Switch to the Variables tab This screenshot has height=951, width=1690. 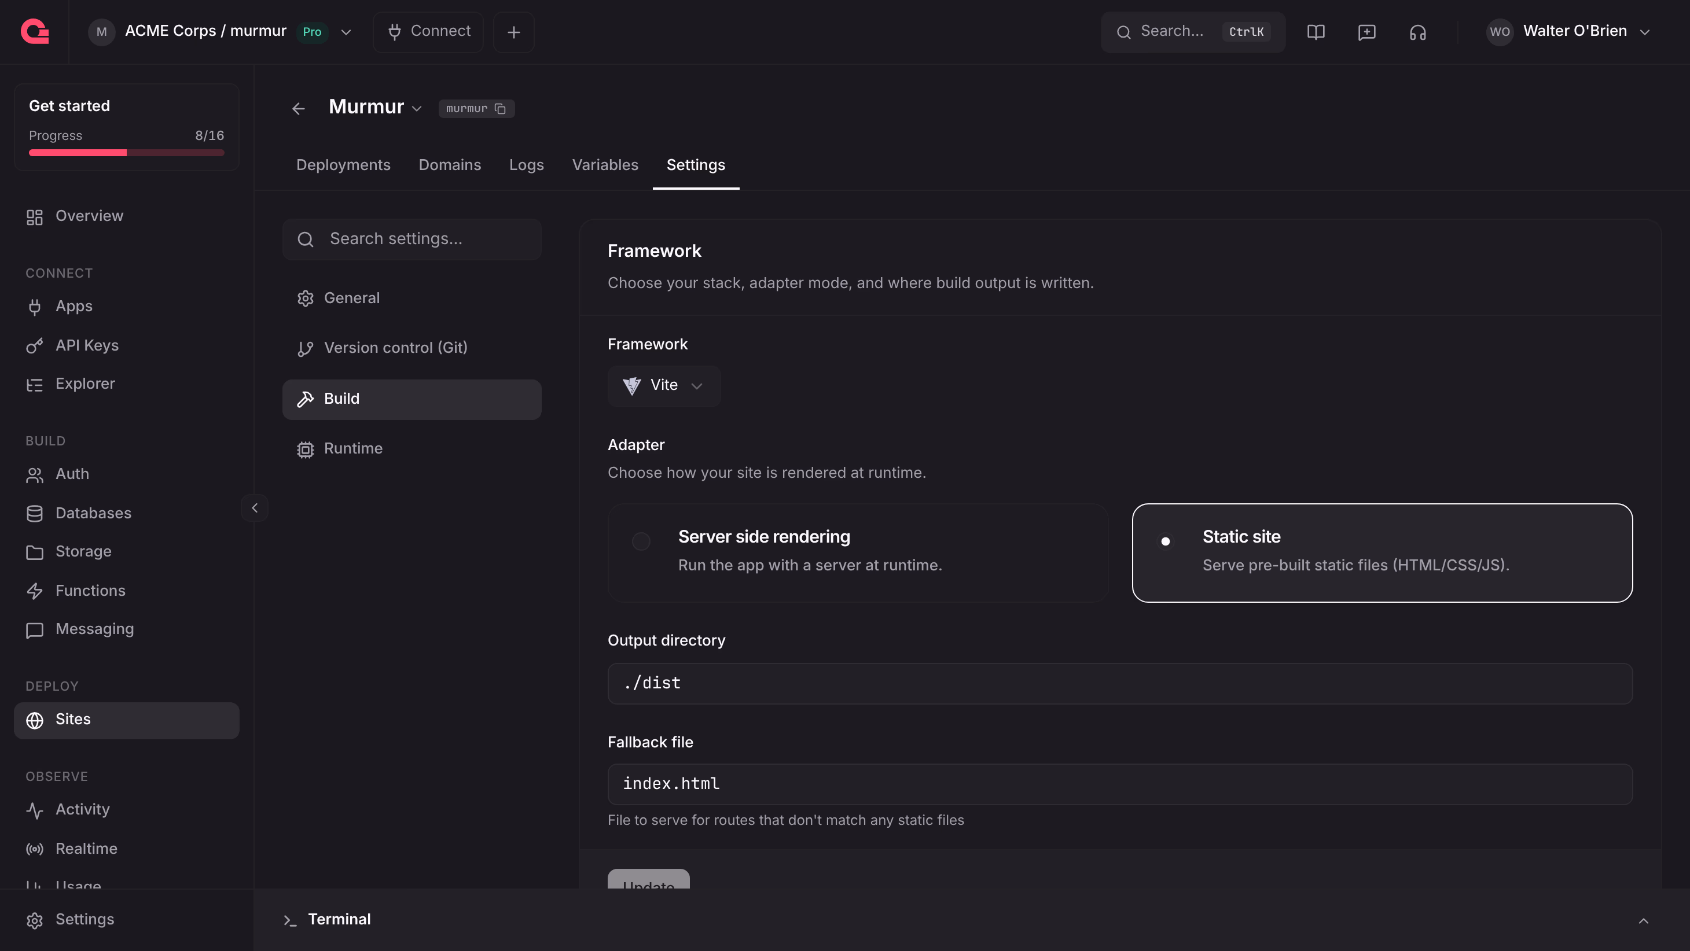(605, 165)
